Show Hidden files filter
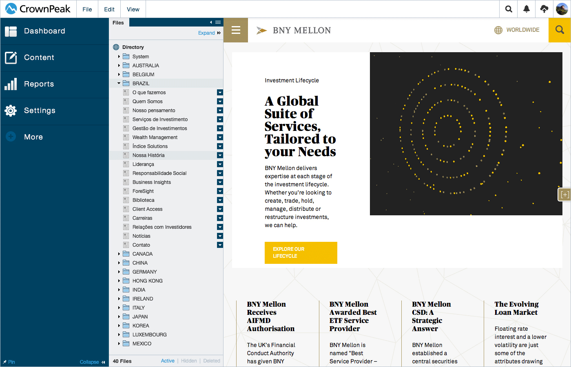 point(189,361)
